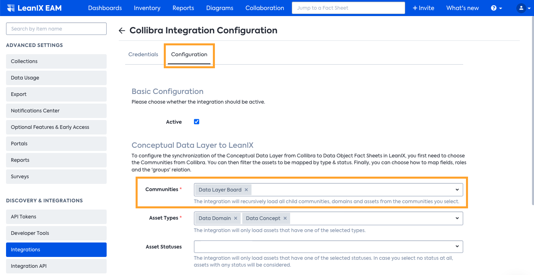Open What's new link
The width and height of the screenshot is (534, 275).
click(462, 8)
